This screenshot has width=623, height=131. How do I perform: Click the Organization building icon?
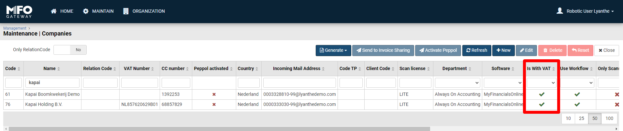coord(126,11)
